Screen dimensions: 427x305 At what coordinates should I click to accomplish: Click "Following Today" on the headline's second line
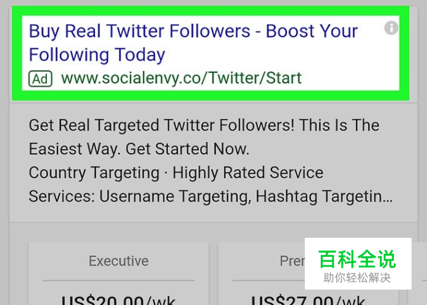pos(97,55)
